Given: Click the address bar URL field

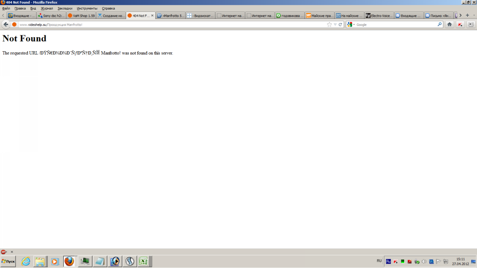Looking at the screenshot, I should 172,25.
